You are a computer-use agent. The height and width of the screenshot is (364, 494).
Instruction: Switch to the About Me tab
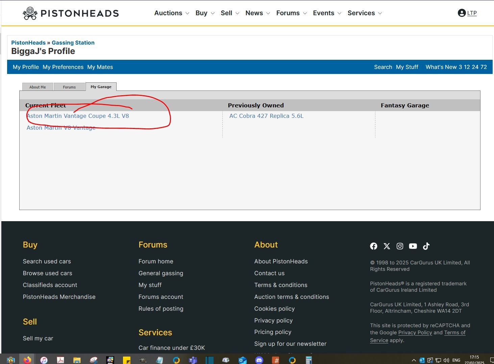[38, 87]
